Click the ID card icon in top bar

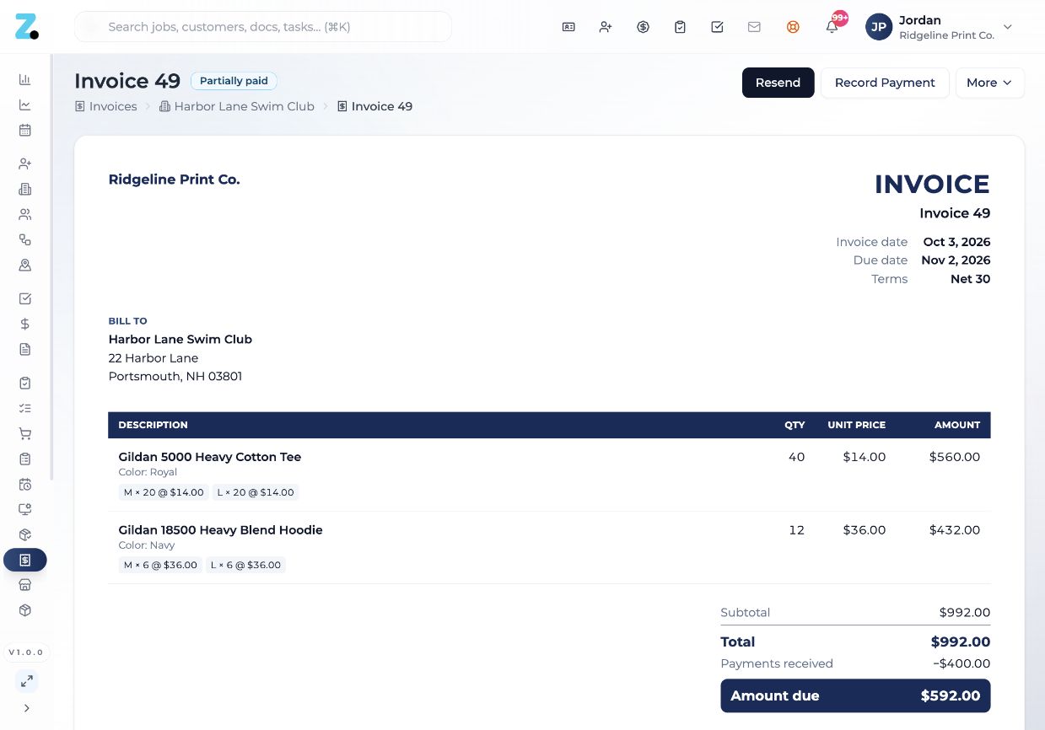(568, 27)
